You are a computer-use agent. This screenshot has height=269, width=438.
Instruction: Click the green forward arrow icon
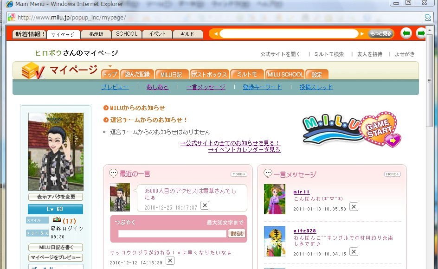(x=421, y=33)
